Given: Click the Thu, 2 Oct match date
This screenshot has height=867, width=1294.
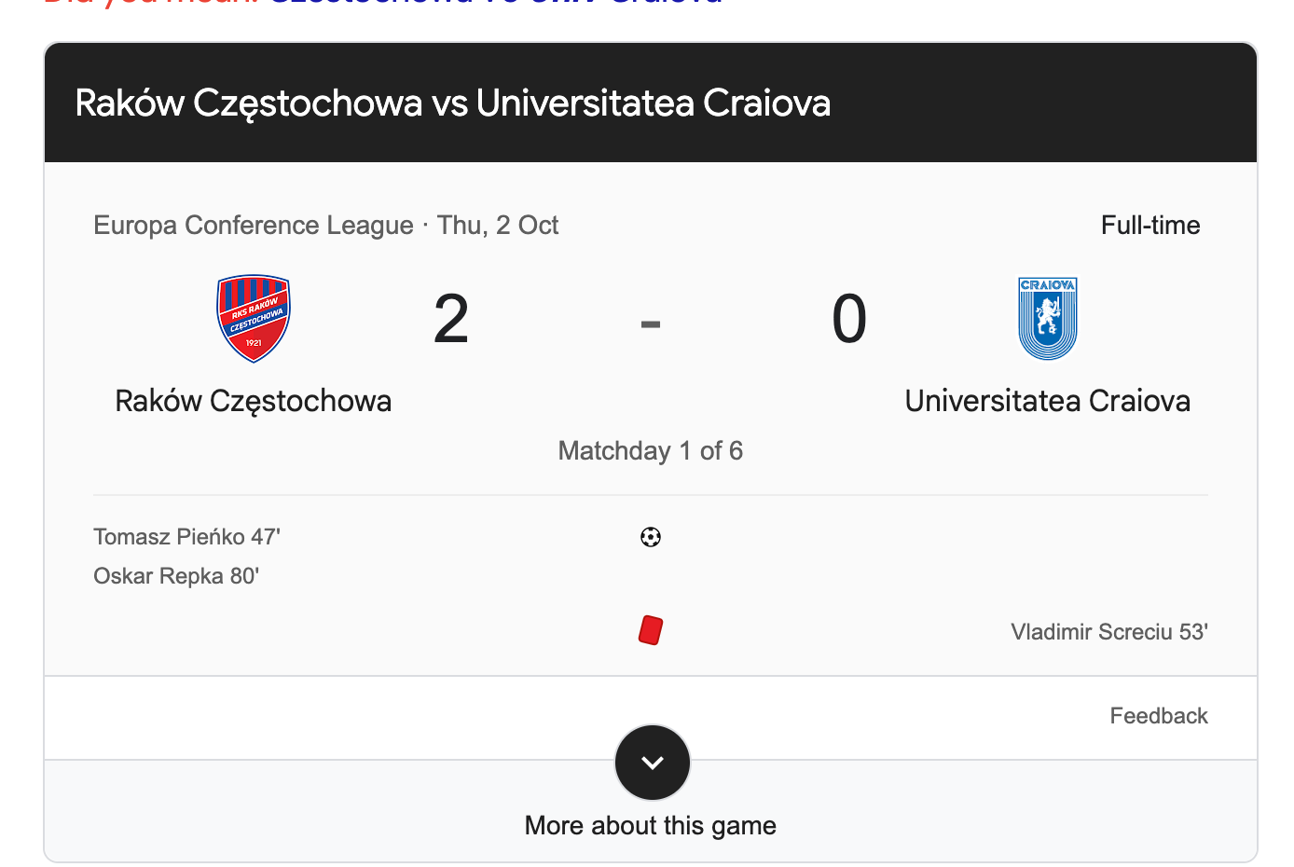Looking at the screenshot, I should [x=498, y=226].
